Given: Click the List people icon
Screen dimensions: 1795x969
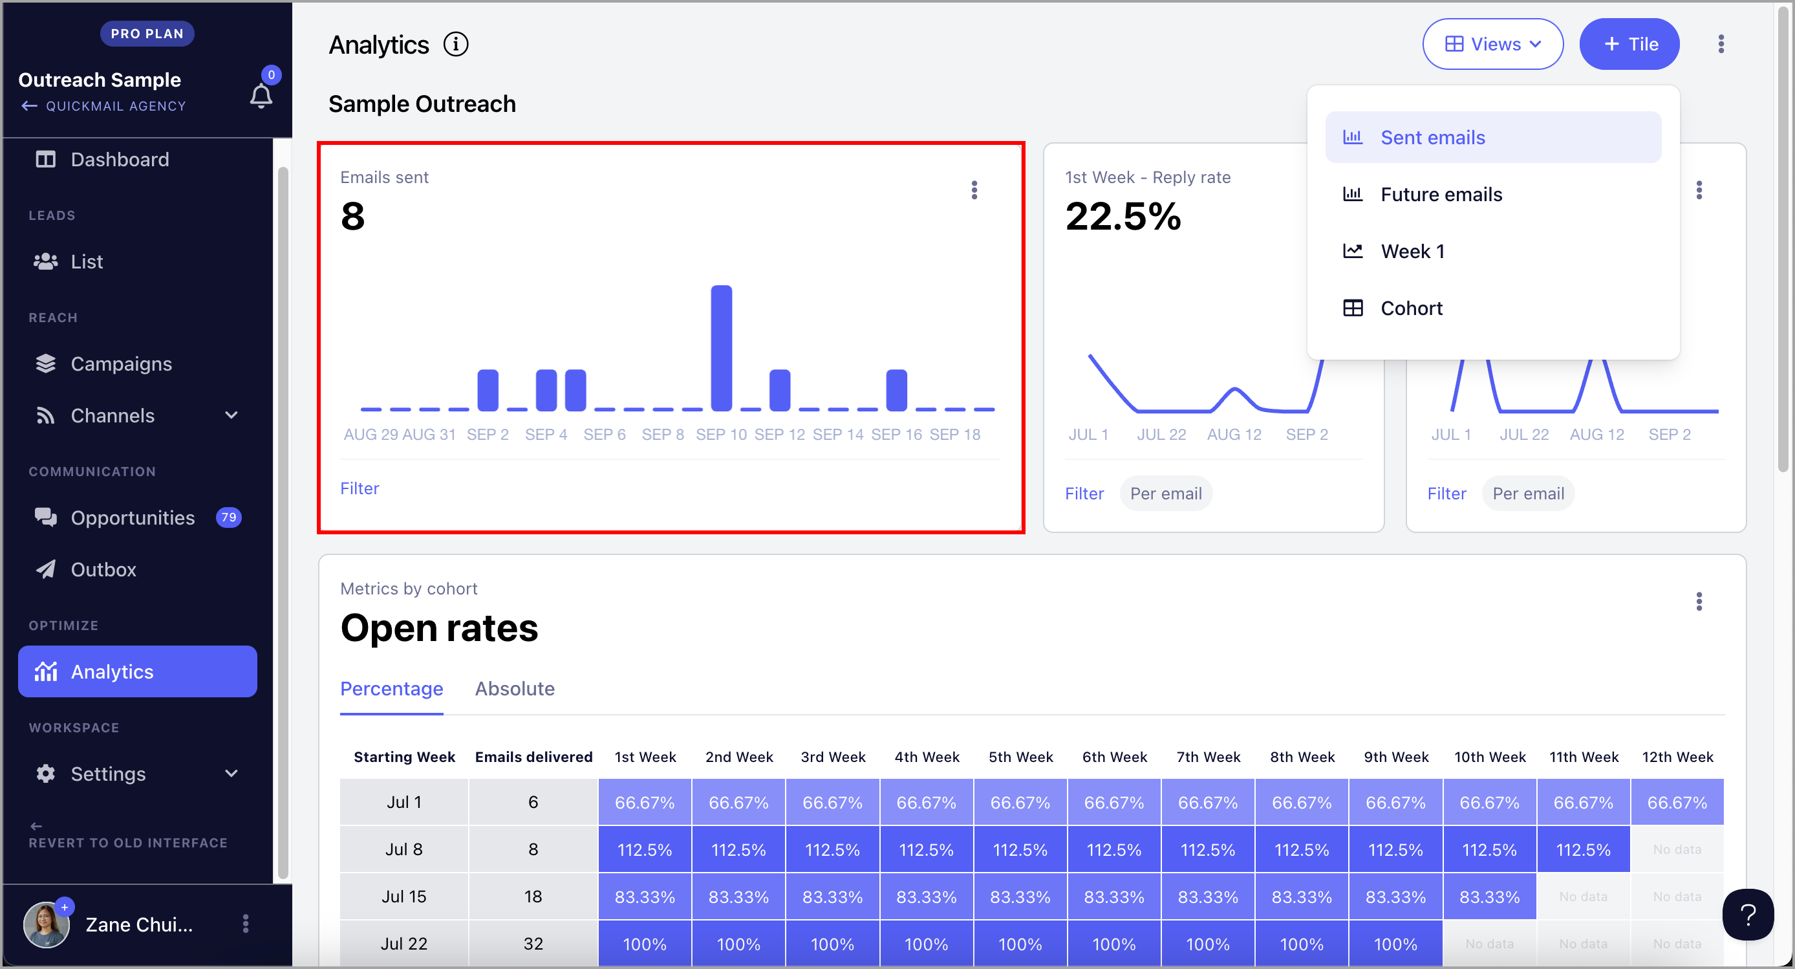Looking at the screenshot, I should 46,261.
